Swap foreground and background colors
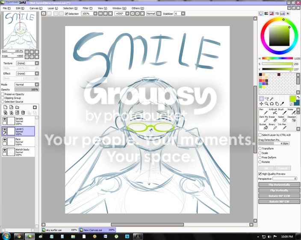This screenshot has height=240, width=301. coord(298,98)
